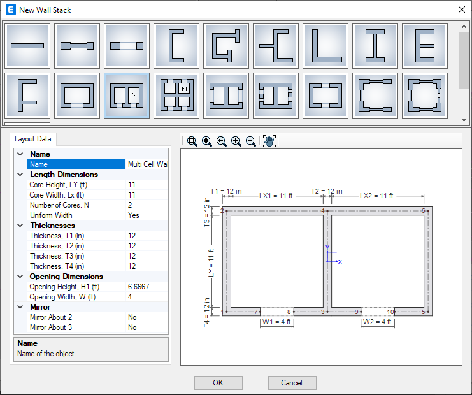Pick the double I core template
472x395 pixels.
point(226,96)
